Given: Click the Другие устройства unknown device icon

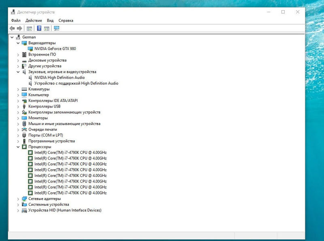Looking at the screenshot, I should point(24,66).
